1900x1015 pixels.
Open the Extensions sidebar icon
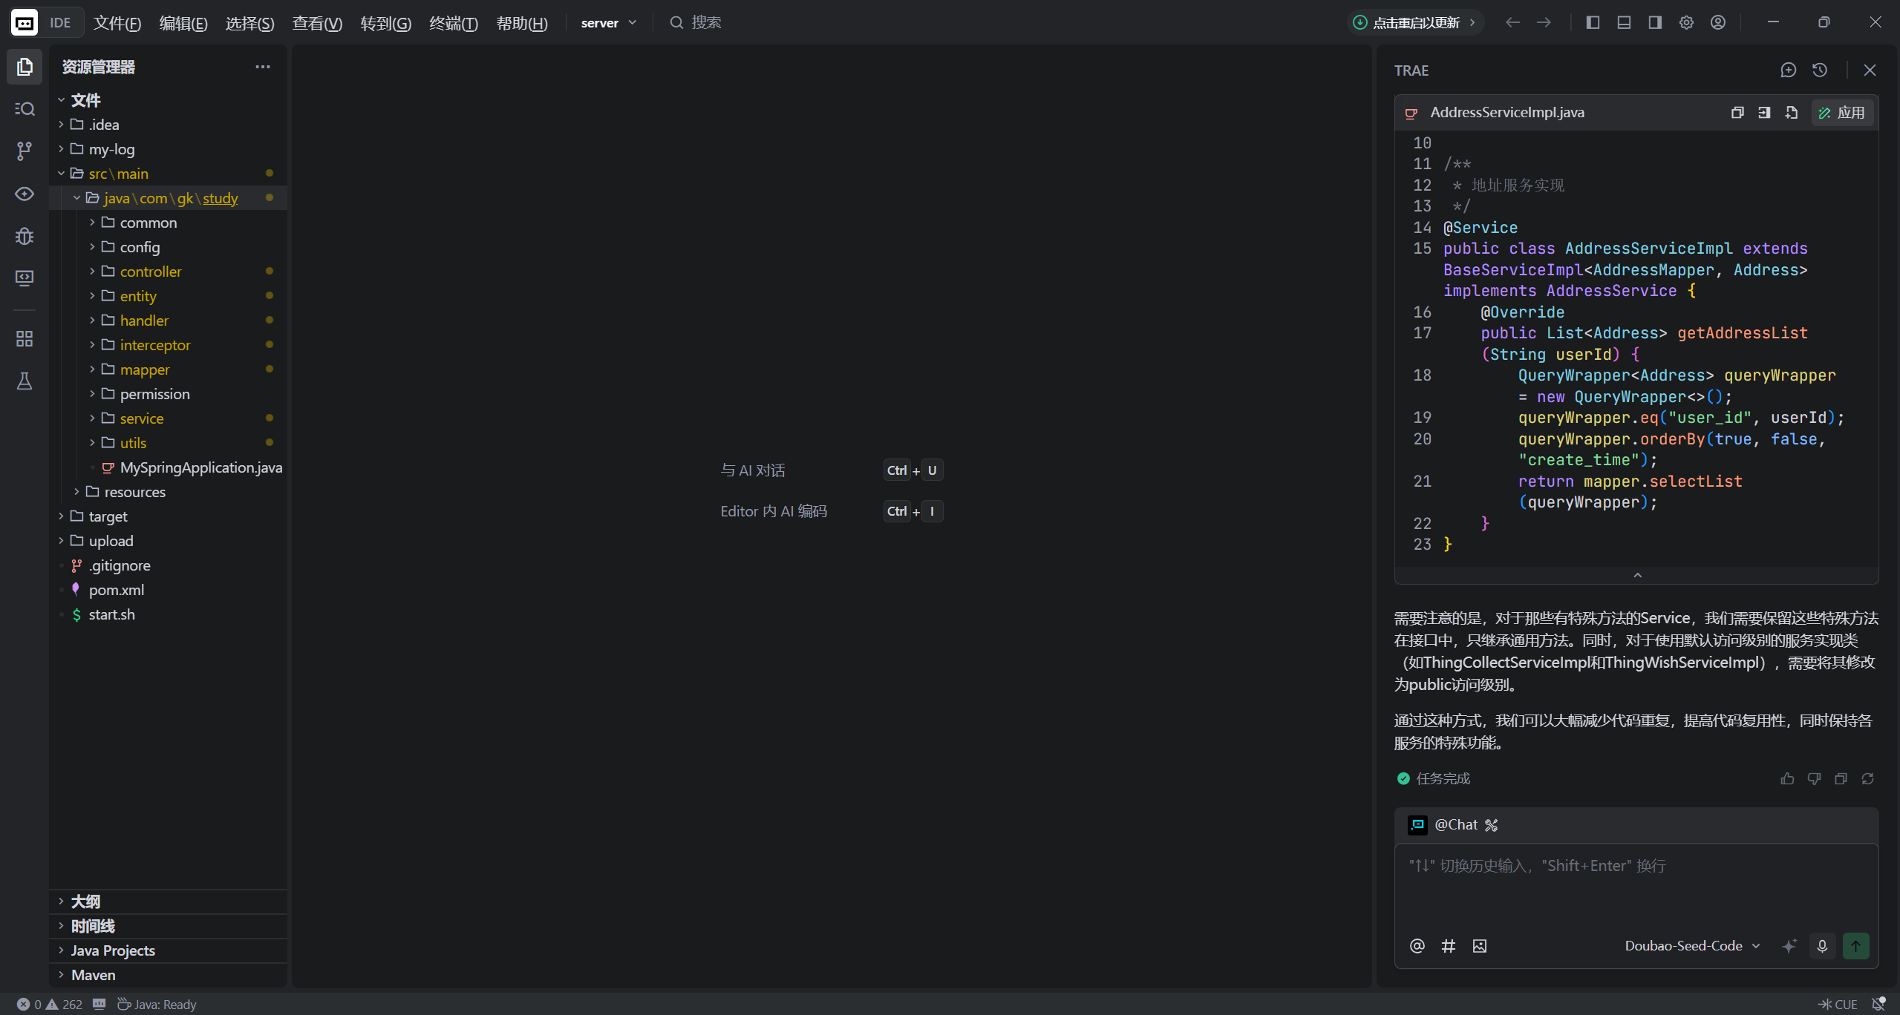coord(25,339)
